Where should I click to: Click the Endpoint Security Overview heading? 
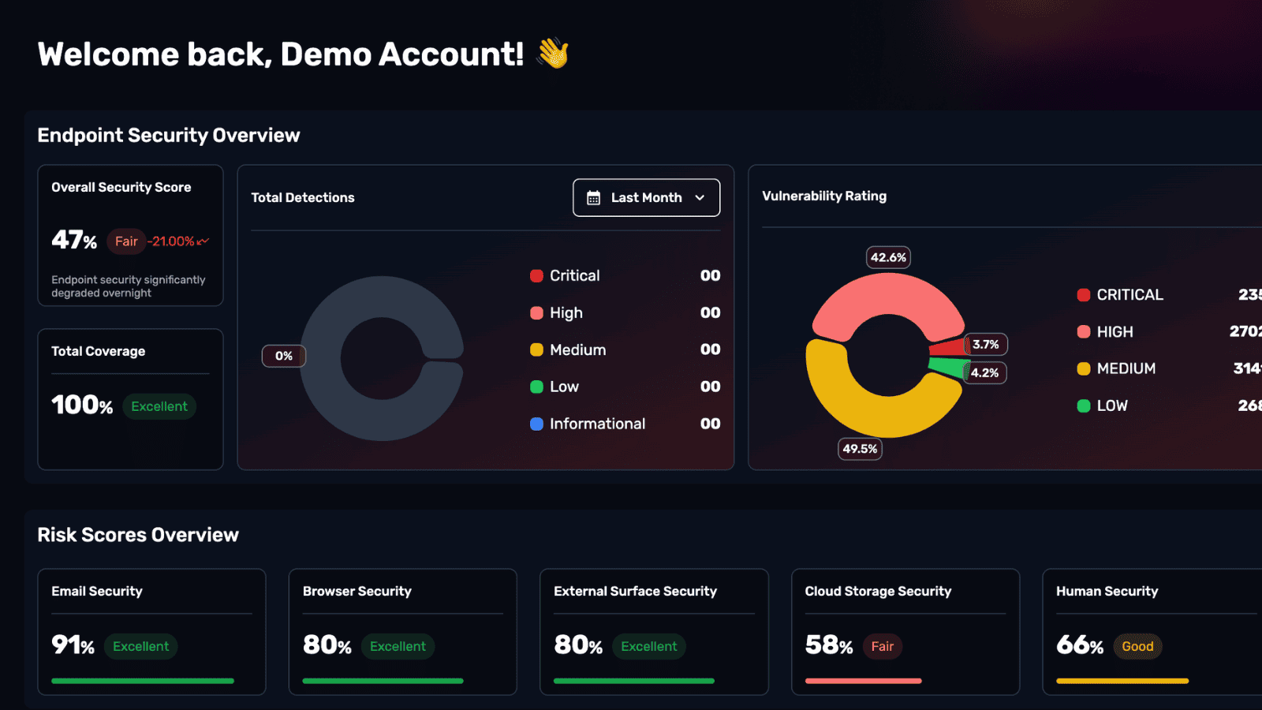click(x=169, y=136)
